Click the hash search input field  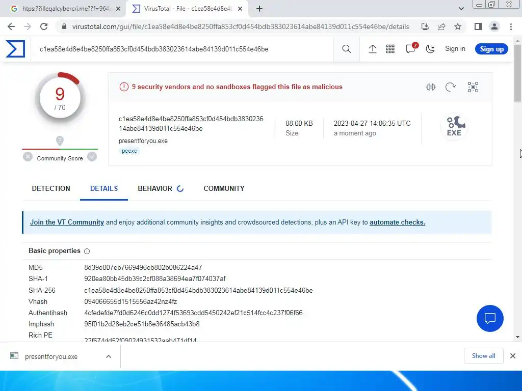coord(182,49)
